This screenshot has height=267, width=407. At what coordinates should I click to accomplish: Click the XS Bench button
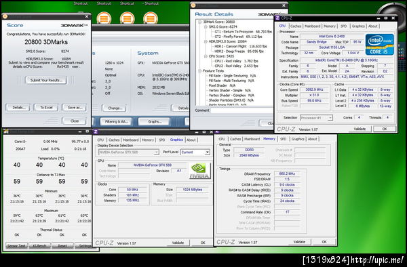pyautogui.click(x=39, y=246)
